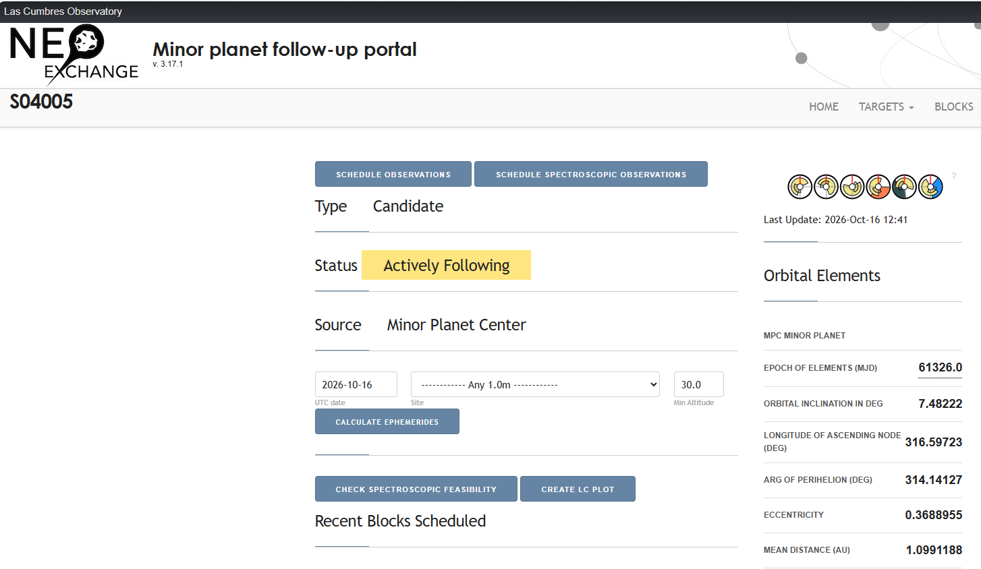
Task: Click the Min Altitude field showing 30.0
Action: 699,384
